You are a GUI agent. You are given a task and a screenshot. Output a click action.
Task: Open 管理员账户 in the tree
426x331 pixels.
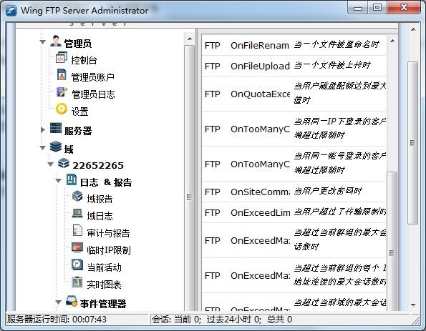coord(92,77)
